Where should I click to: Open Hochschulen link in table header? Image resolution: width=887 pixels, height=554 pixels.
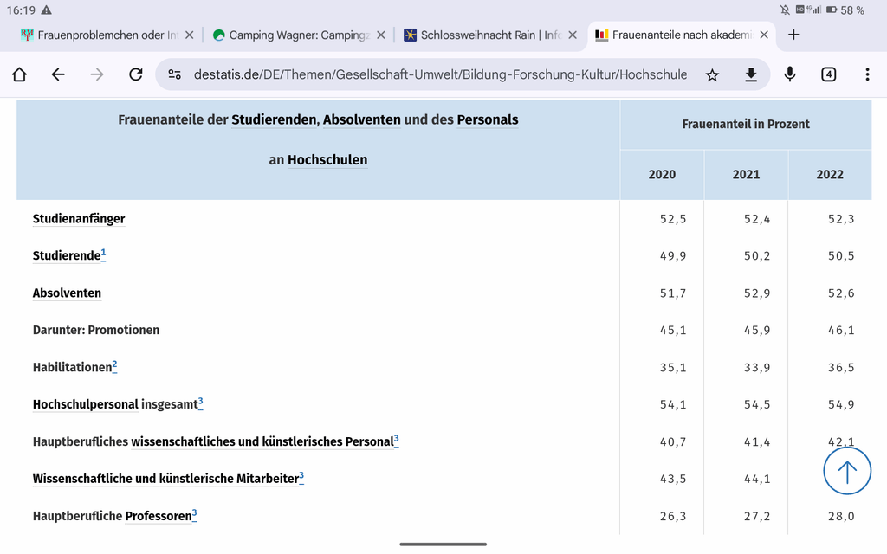(x=327, y=160)
